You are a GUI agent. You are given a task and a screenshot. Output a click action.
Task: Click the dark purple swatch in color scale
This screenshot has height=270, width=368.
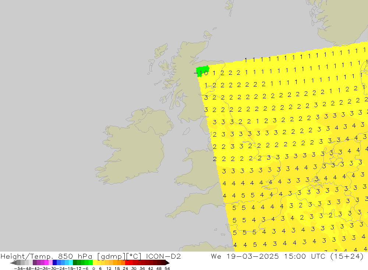tap(35, 263)
